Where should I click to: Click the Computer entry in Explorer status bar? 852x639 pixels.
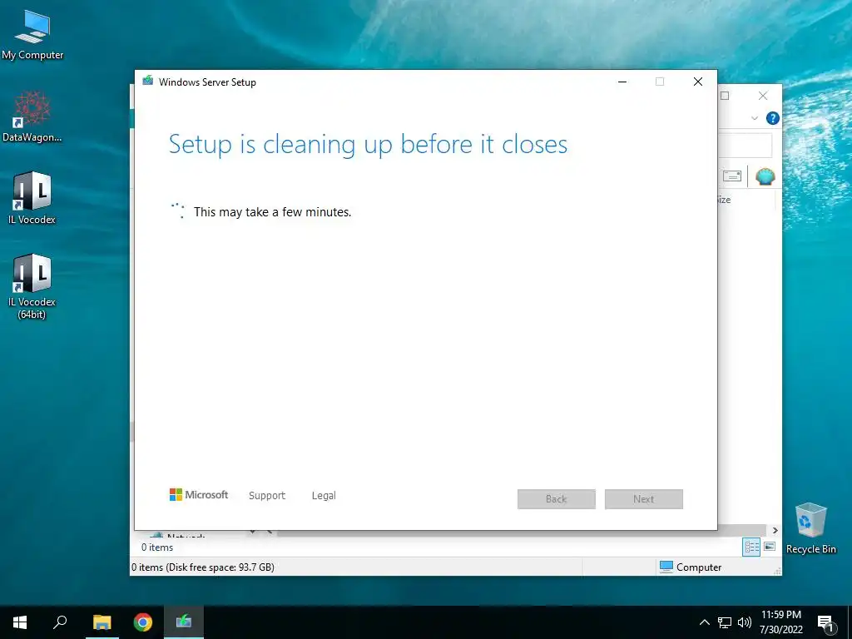click(691, 567)
